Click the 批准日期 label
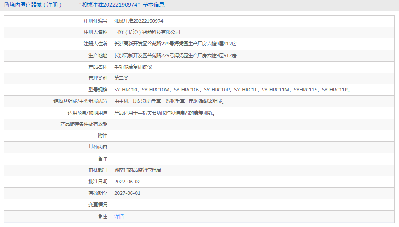Image resolution: width=399 pixels, height=227 pixels. [x=98, y=182]
